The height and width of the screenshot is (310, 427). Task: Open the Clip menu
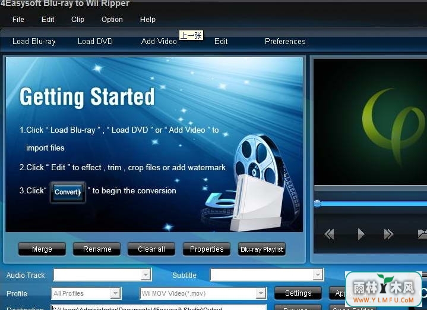click(x=78, y=20)
